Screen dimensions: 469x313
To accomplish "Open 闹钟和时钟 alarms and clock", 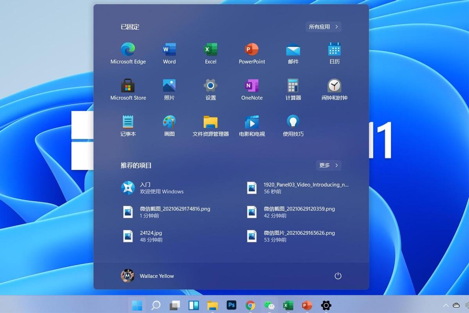I will (x=334, y=89).
